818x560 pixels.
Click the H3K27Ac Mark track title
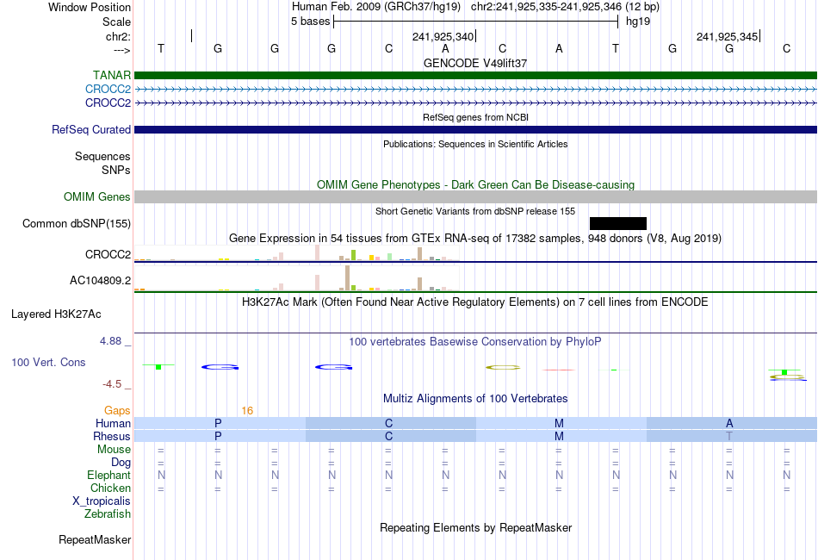(x=475, y=302)
